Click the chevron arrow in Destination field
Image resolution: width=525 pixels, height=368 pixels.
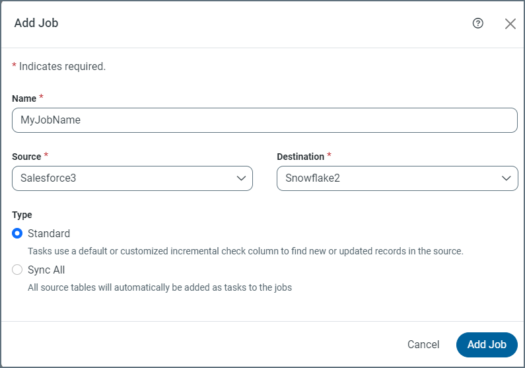point(506,178)
